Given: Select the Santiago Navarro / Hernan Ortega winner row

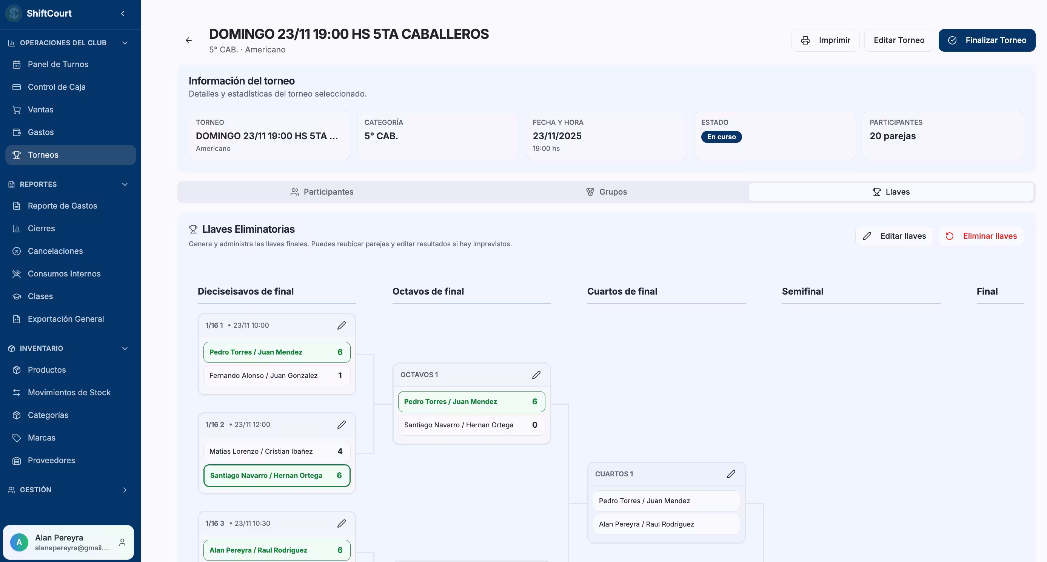Looking at the screenshot, I should click(x=276, y=476).
